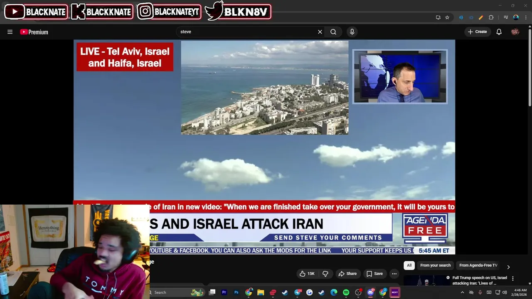The height and width of the screenshot is (299, 532).
Task: Select the 'From your search' chip
Action: coord(435,265)
